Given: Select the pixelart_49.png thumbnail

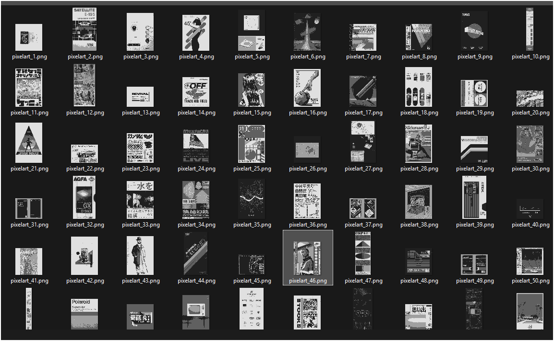Looking at the screenshot, I should 474,264.
